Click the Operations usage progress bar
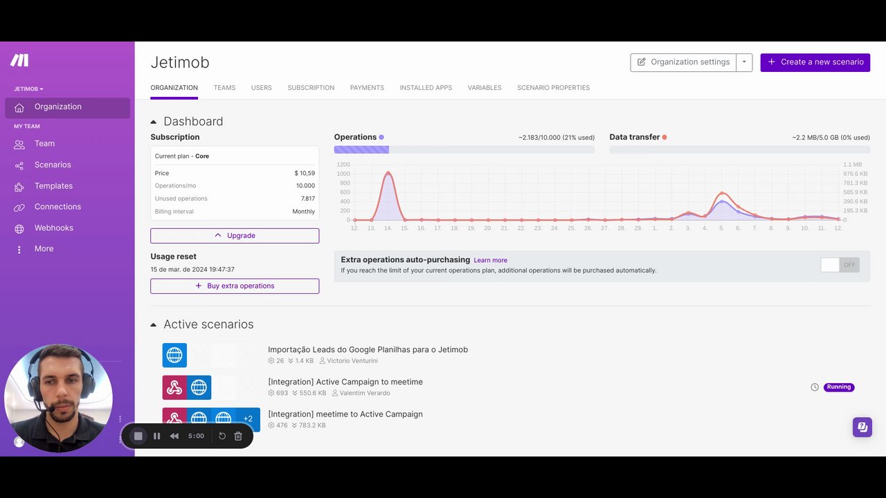The image size is (886, 498). tap(464, 149)
